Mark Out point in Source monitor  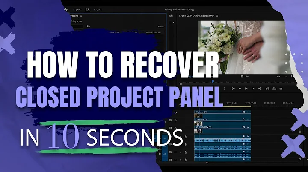(x=225, y=89)
